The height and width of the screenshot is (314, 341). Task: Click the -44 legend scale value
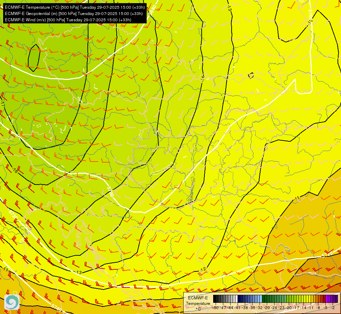click(x=230, y=308)
